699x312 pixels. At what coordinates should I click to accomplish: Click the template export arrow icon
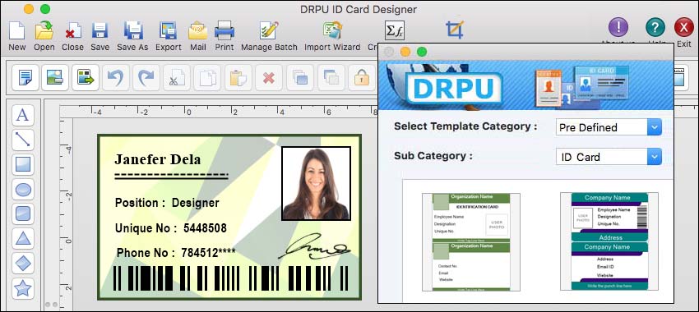[86, 78]
